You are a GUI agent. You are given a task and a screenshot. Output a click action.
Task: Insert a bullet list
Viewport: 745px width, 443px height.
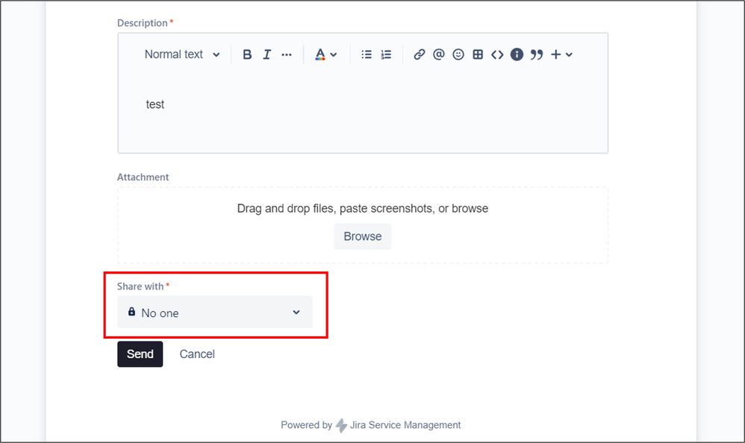tap(367, 54)
